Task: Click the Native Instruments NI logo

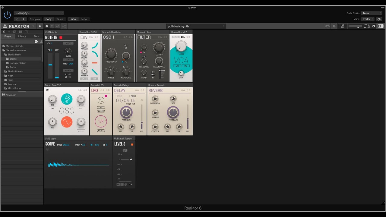Action: tap(381, 26)
